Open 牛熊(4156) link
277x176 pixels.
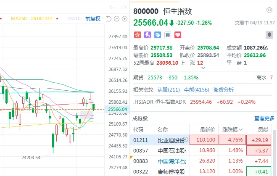(x=196, y=90)
